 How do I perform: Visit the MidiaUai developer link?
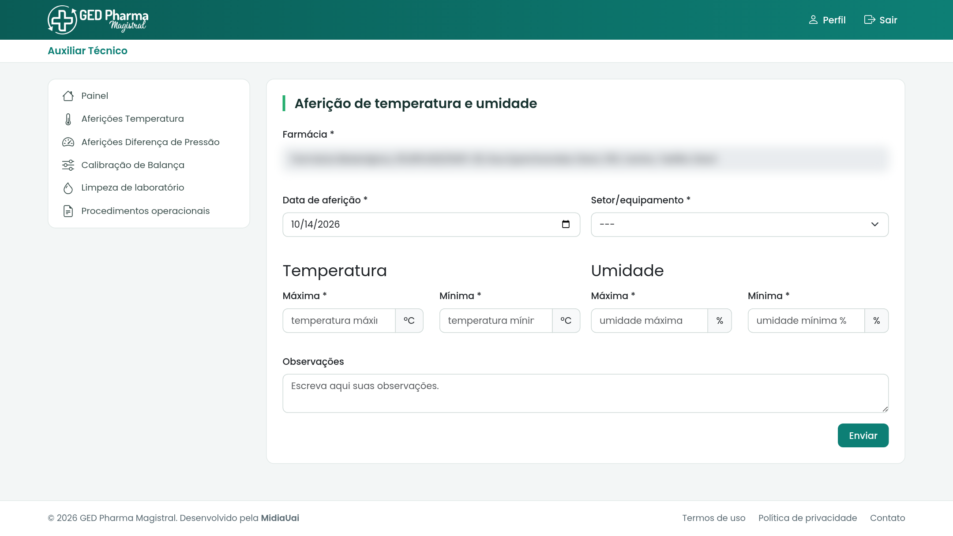pyautogui.click(x=280, y=518)
